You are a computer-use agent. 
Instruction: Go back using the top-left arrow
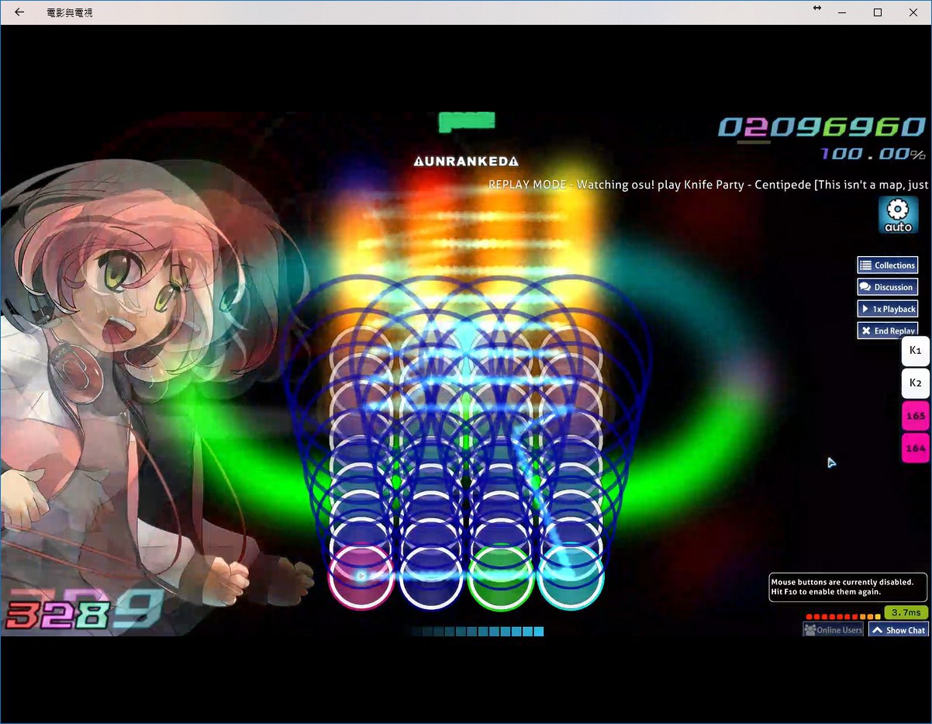click(x=19, y=12)
